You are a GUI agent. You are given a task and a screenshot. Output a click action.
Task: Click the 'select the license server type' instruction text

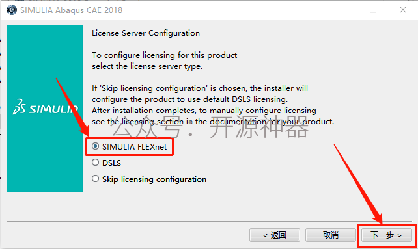(x=147, y=66)
